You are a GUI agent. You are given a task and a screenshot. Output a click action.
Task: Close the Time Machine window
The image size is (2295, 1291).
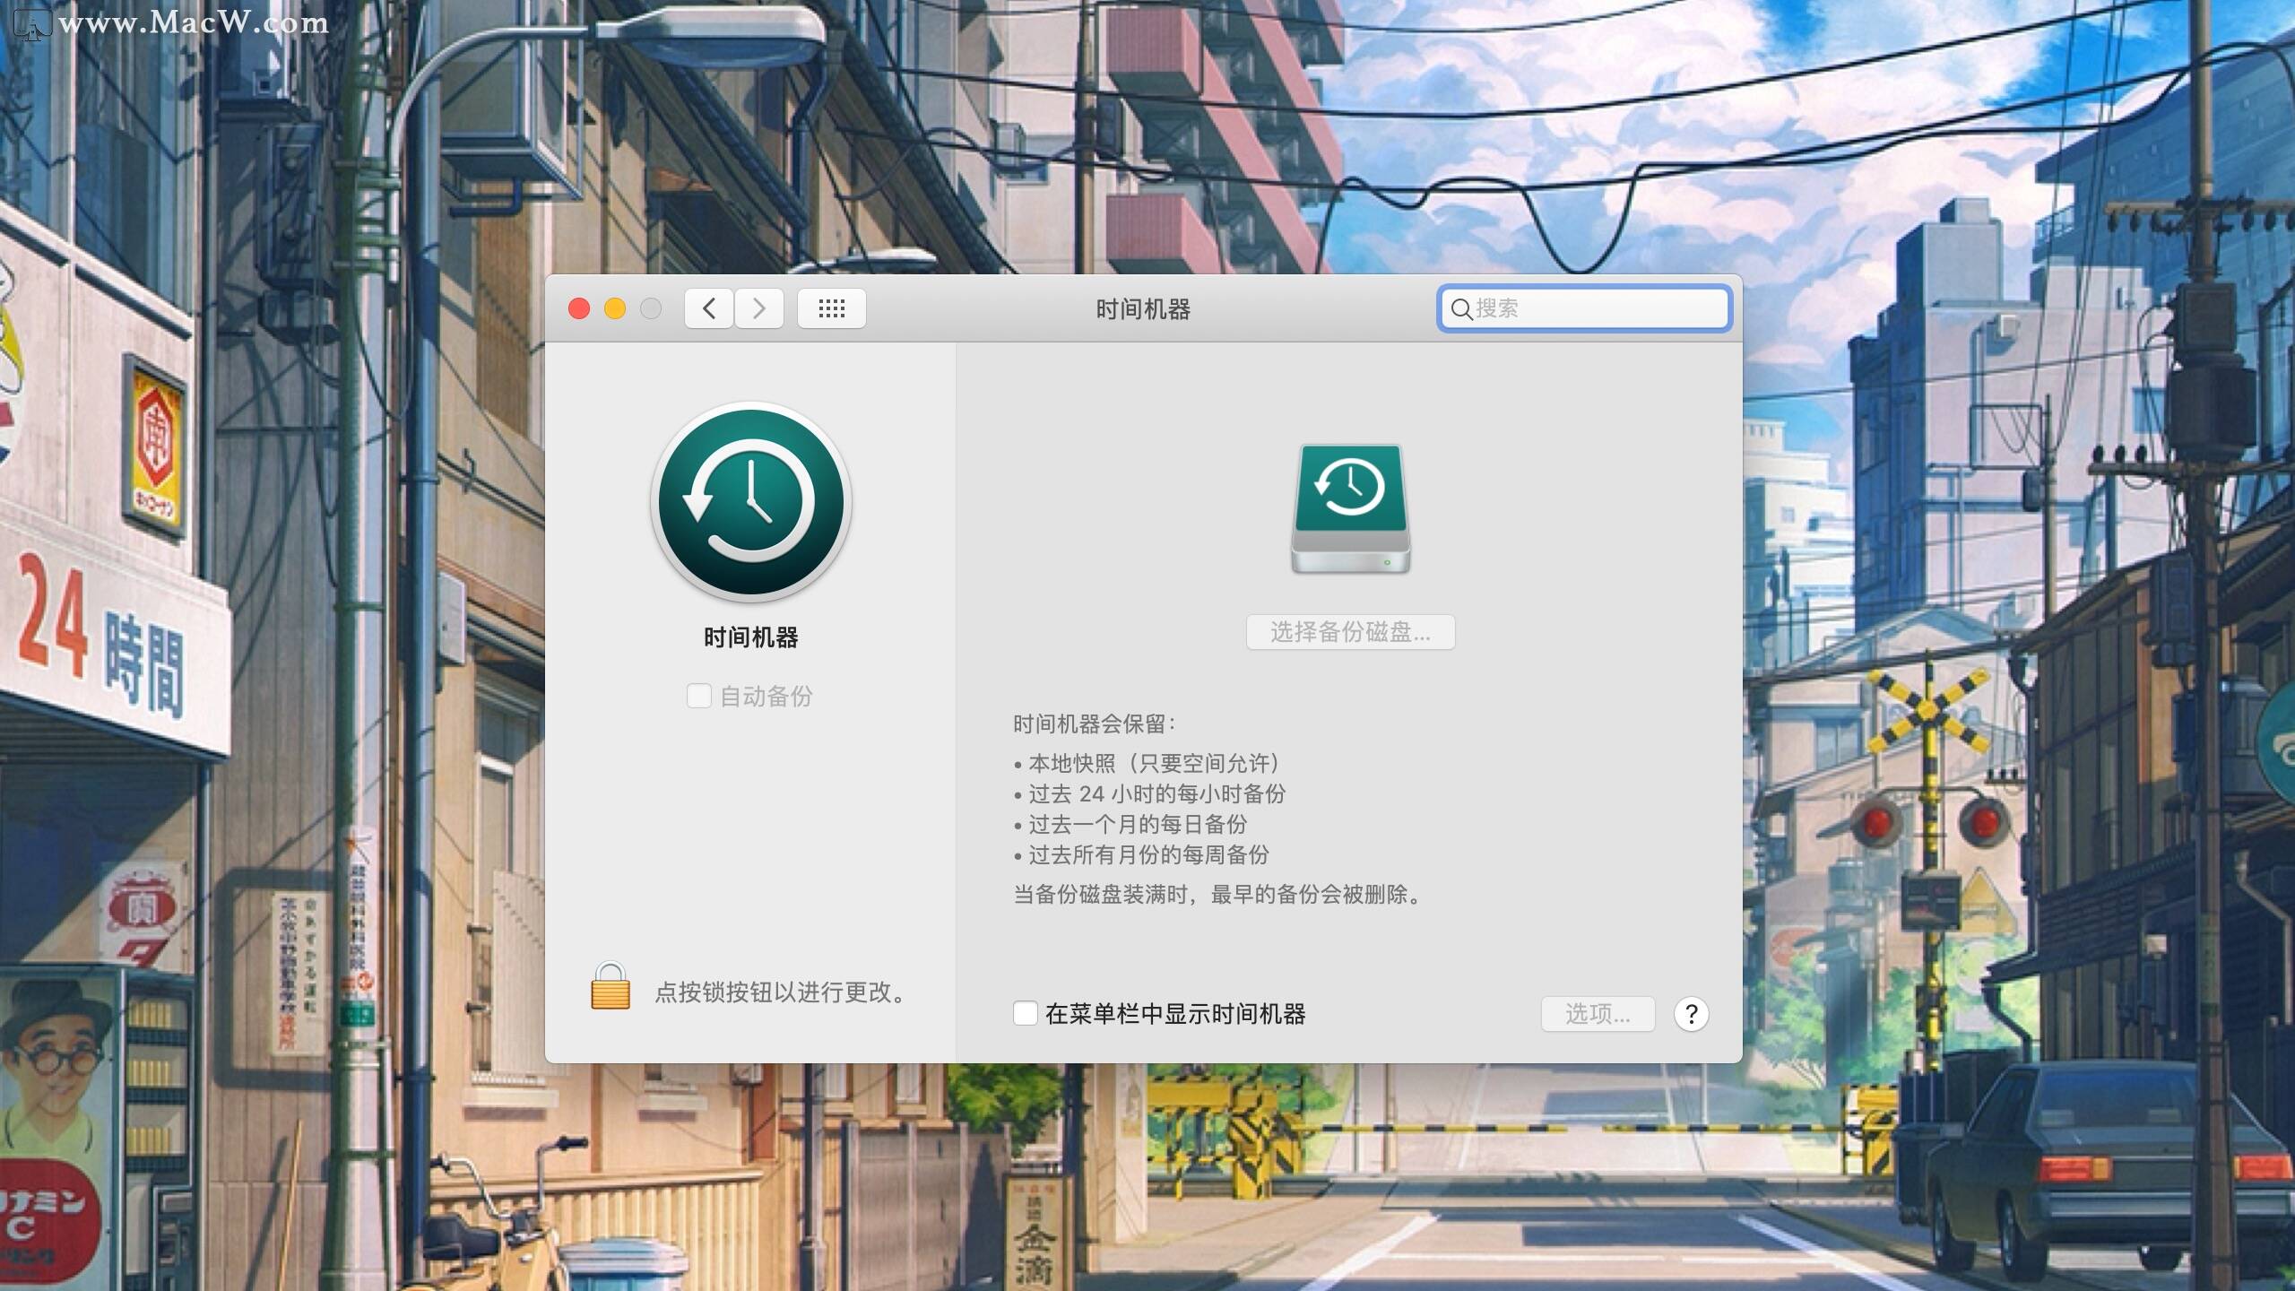579,308
